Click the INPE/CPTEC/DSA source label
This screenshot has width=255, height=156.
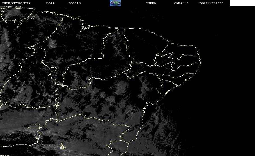(x=16, y=3)
